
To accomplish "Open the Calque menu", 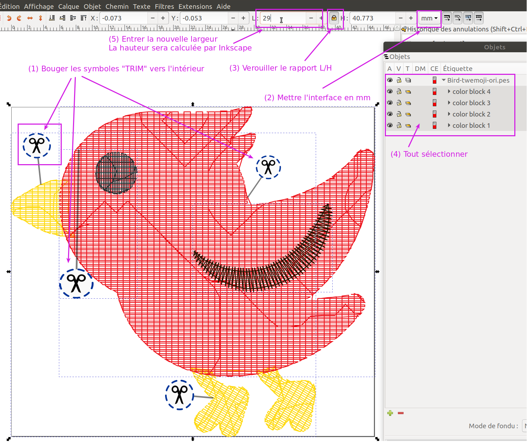I will (x=69, y=6).
